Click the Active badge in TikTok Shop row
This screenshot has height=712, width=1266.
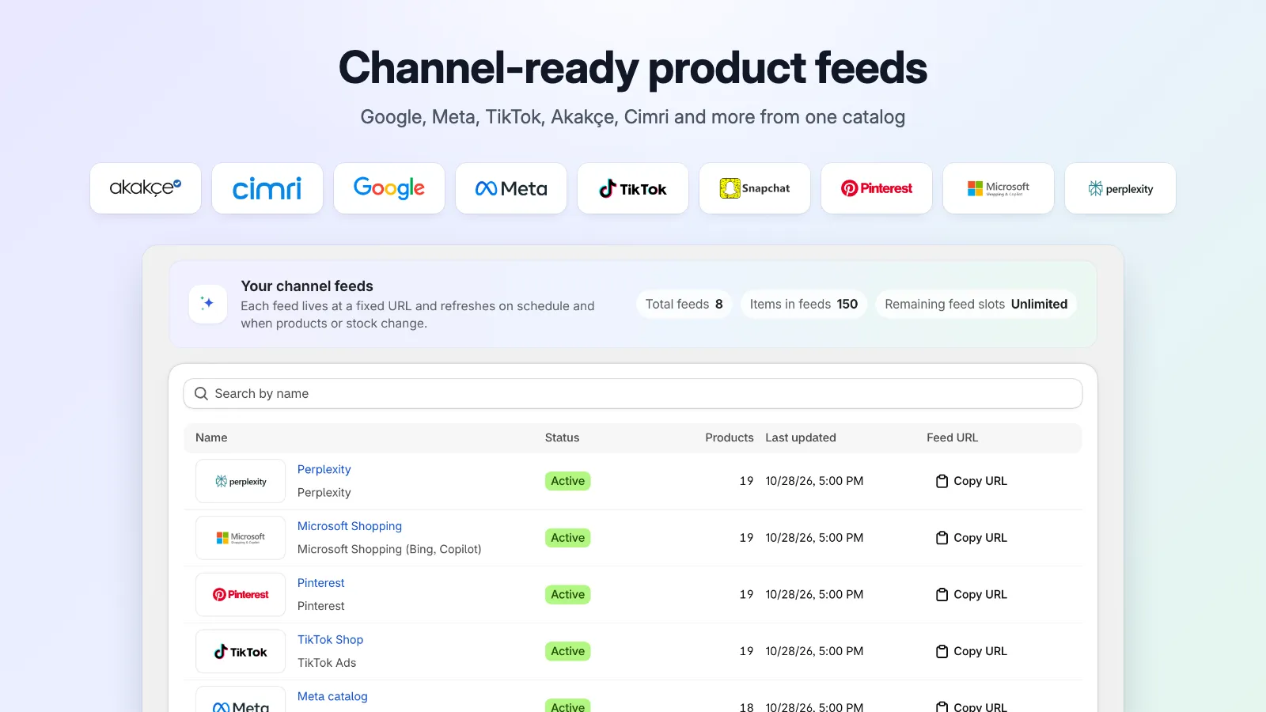tap(568, 651)
